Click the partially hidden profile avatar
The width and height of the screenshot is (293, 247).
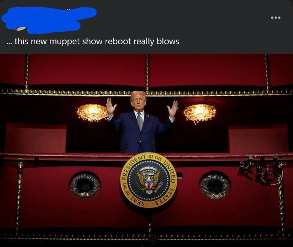coord(20,28)
